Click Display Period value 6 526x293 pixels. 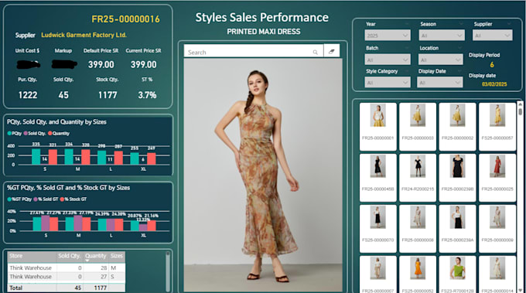pos(492,64)
